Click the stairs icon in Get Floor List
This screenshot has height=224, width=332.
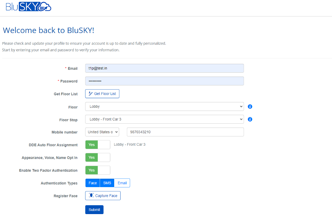tap(90, 94)
